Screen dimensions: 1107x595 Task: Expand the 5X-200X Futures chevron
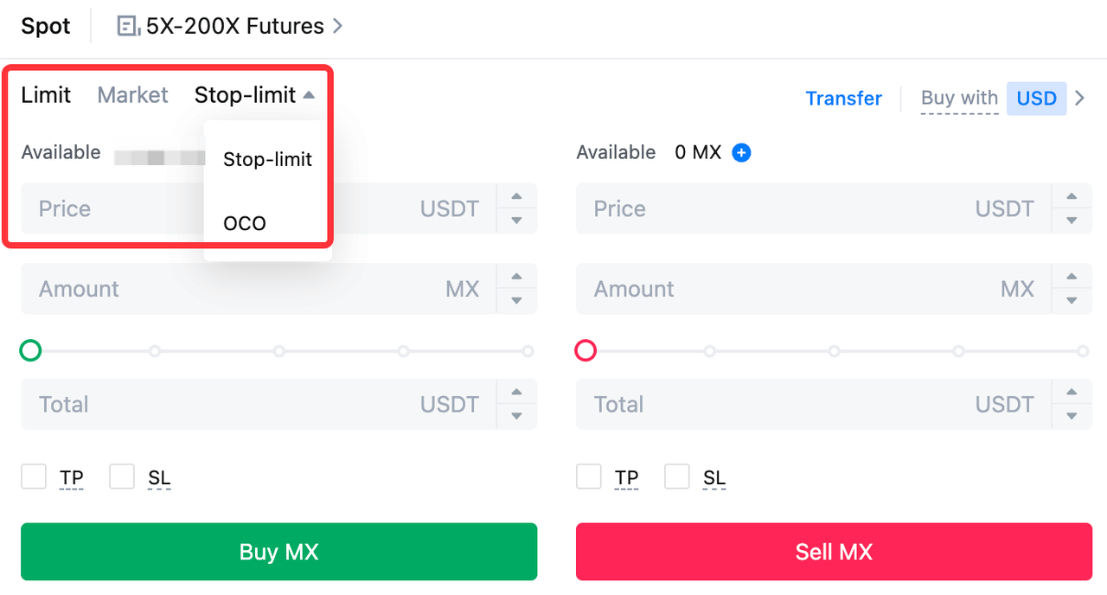click(x=338, y=27)
